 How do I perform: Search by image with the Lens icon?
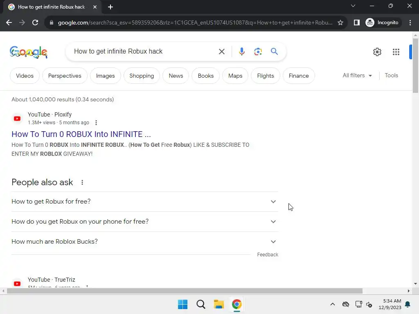pos(258,52)
